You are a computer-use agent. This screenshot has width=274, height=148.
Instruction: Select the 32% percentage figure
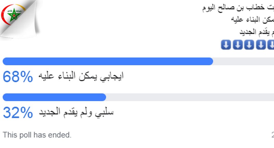[x=18, y=112]
